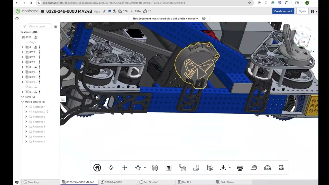Select the Fastened 5 mate feature
329x185 pixels.
(39, 127)
